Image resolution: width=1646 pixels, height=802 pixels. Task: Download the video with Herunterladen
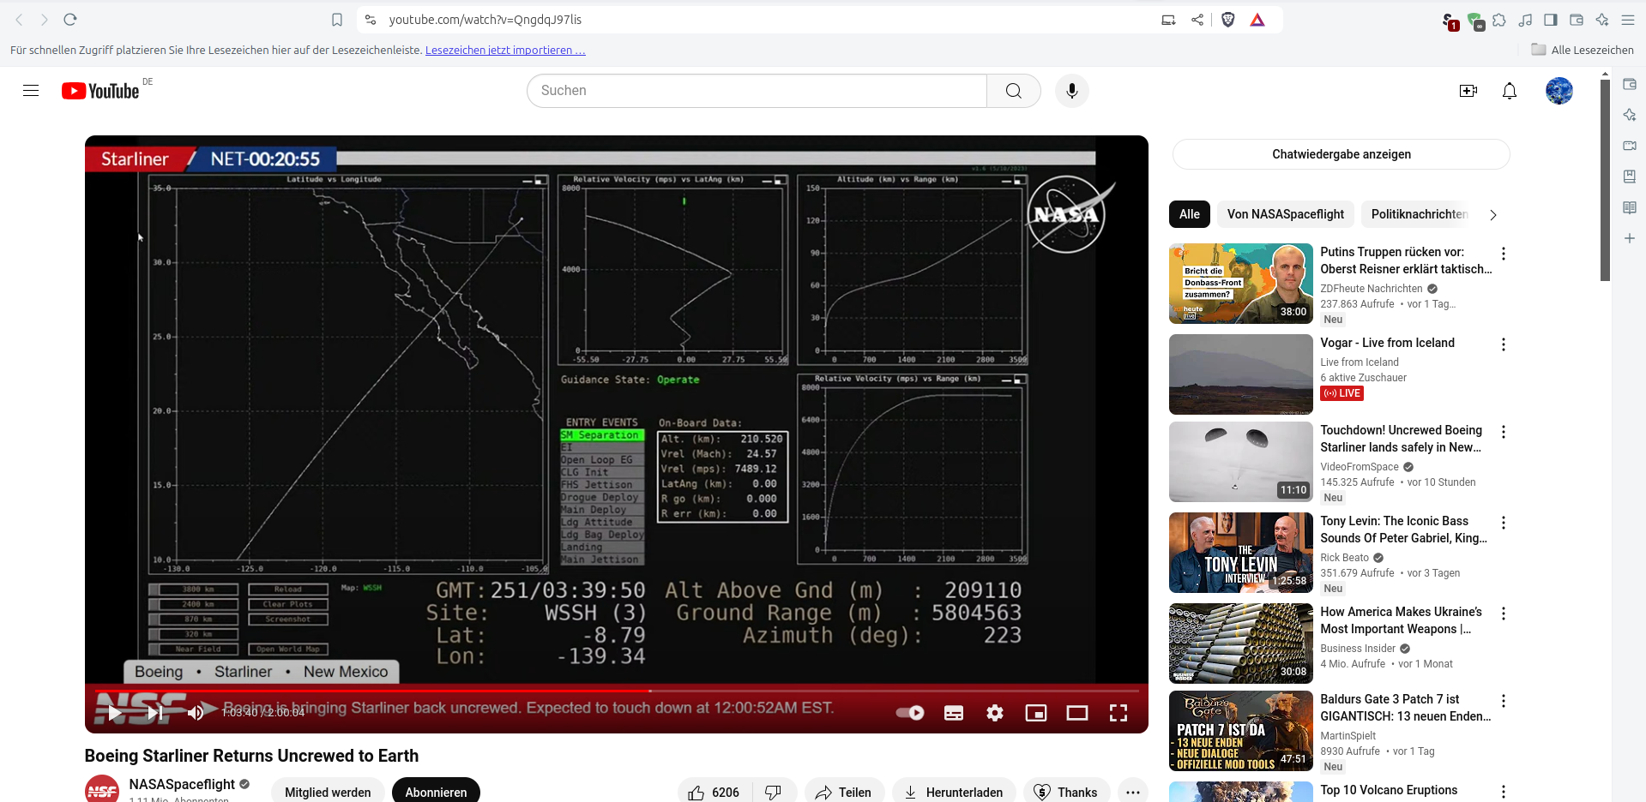[954, 793]
